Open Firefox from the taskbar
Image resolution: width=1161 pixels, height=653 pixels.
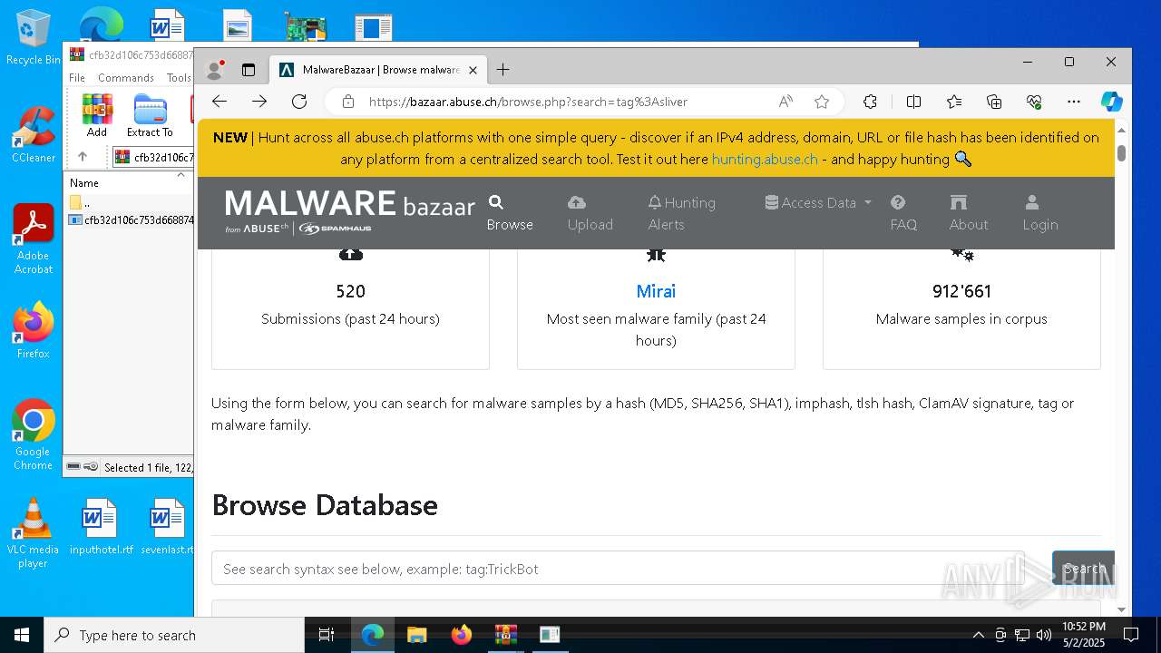[x=462, y=635]
